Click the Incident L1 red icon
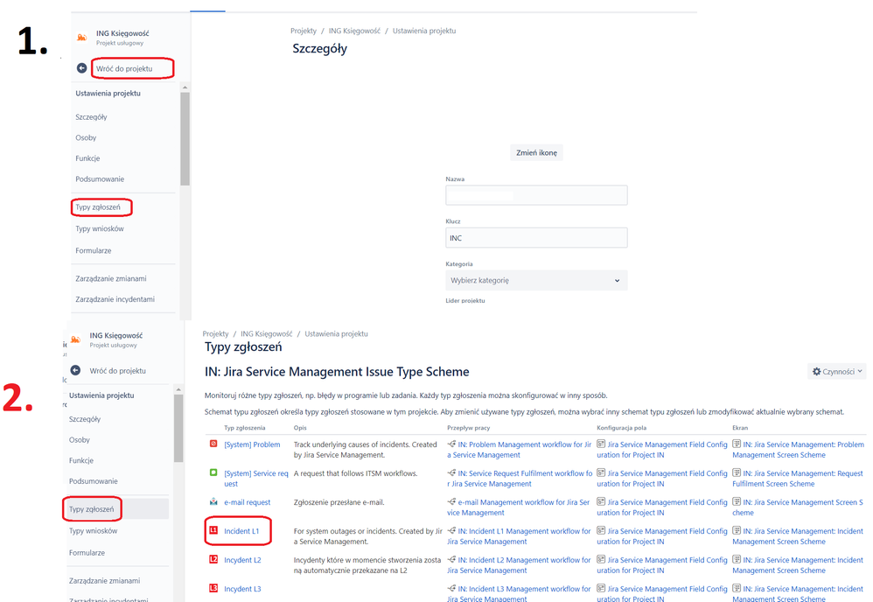This screenshot has width=873, height=602. pyautogui.click(x=213, y=530)
